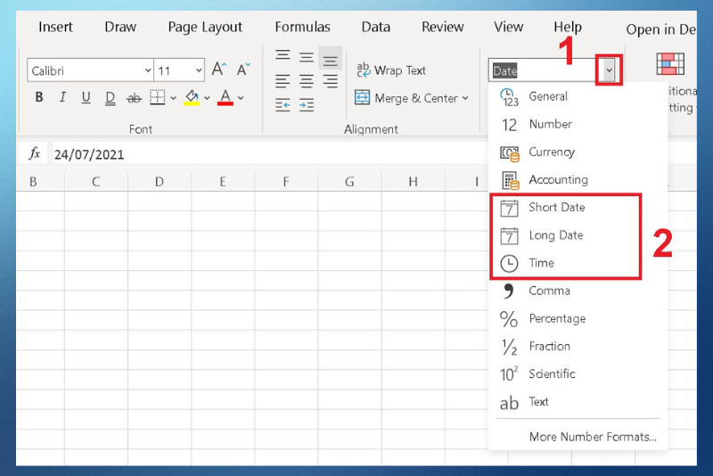Open the Help ribbon tab
The height and width of the screenshot is (476, 713).
point(568,28)
